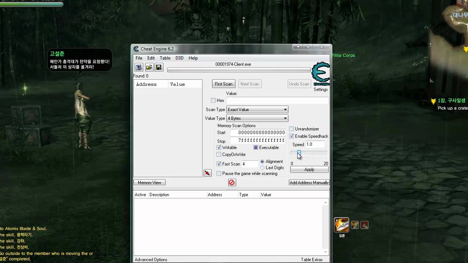
Task: Click the Settings label under the logo
Action: click(321, 89)
